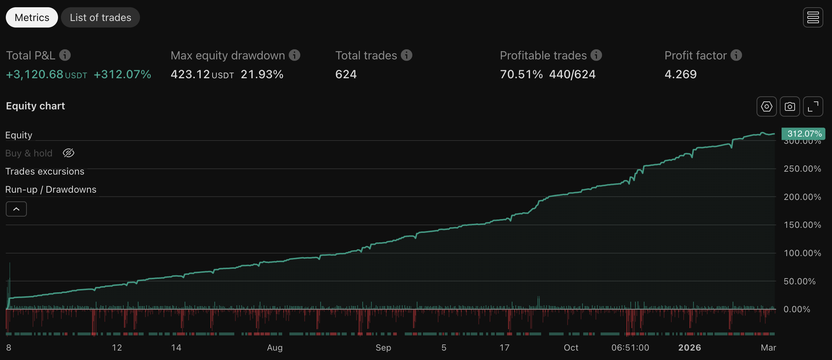
Task: Click the 440/624 trades ratio
Action: (x=572, y=74)
